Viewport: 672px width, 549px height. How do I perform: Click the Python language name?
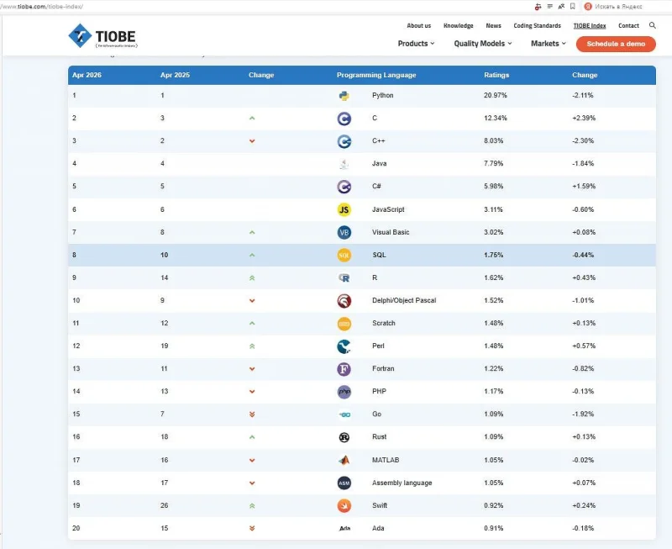click(383, 95)
